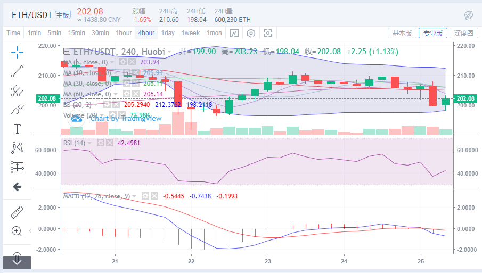The height and width of the screenshot is (273, 482).
Task: Remove the RSI (14) indicator
Action: pyautogui.click(x=109, y=143)
